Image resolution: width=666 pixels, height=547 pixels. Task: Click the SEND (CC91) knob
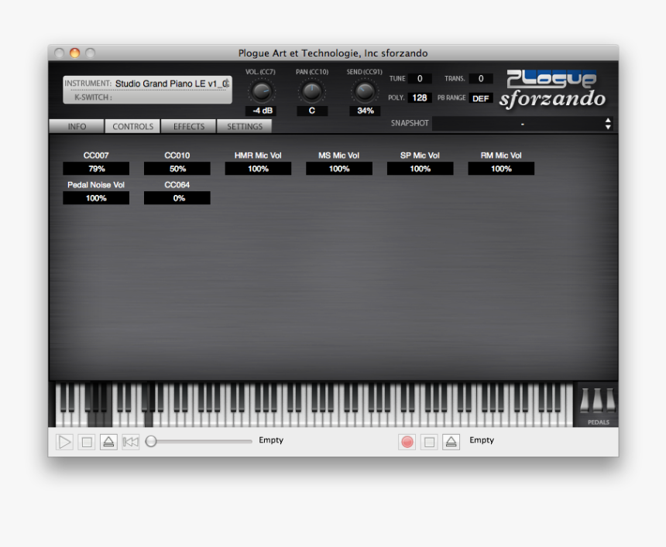click(x=364, y=92)
